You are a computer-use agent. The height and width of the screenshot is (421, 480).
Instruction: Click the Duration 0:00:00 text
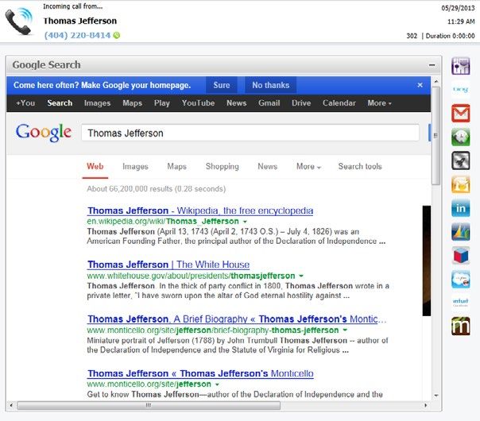(450, 36)
